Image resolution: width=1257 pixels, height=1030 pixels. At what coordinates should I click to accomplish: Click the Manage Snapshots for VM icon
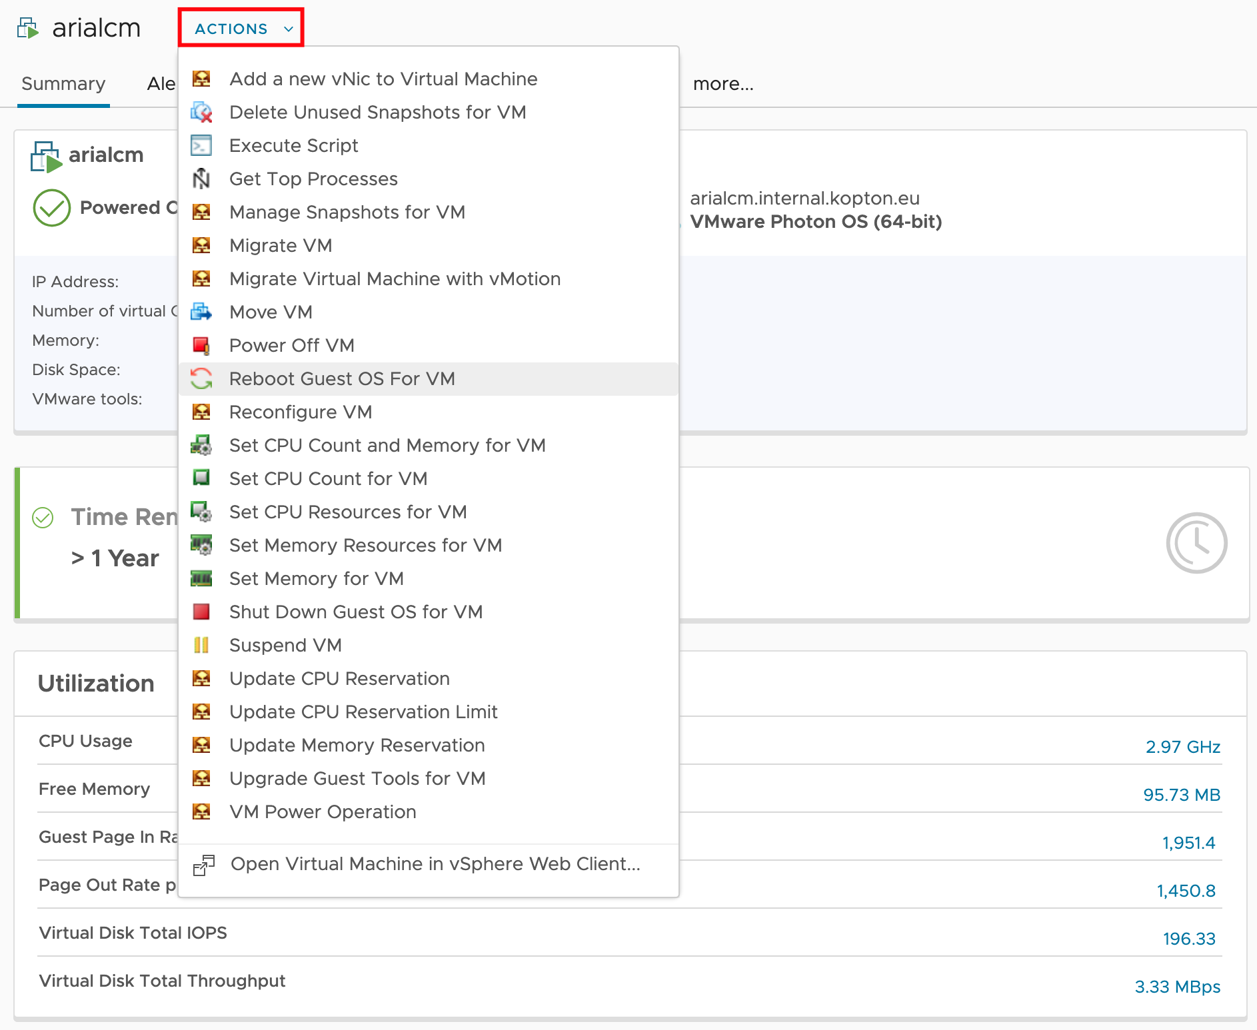pos(201,212)
